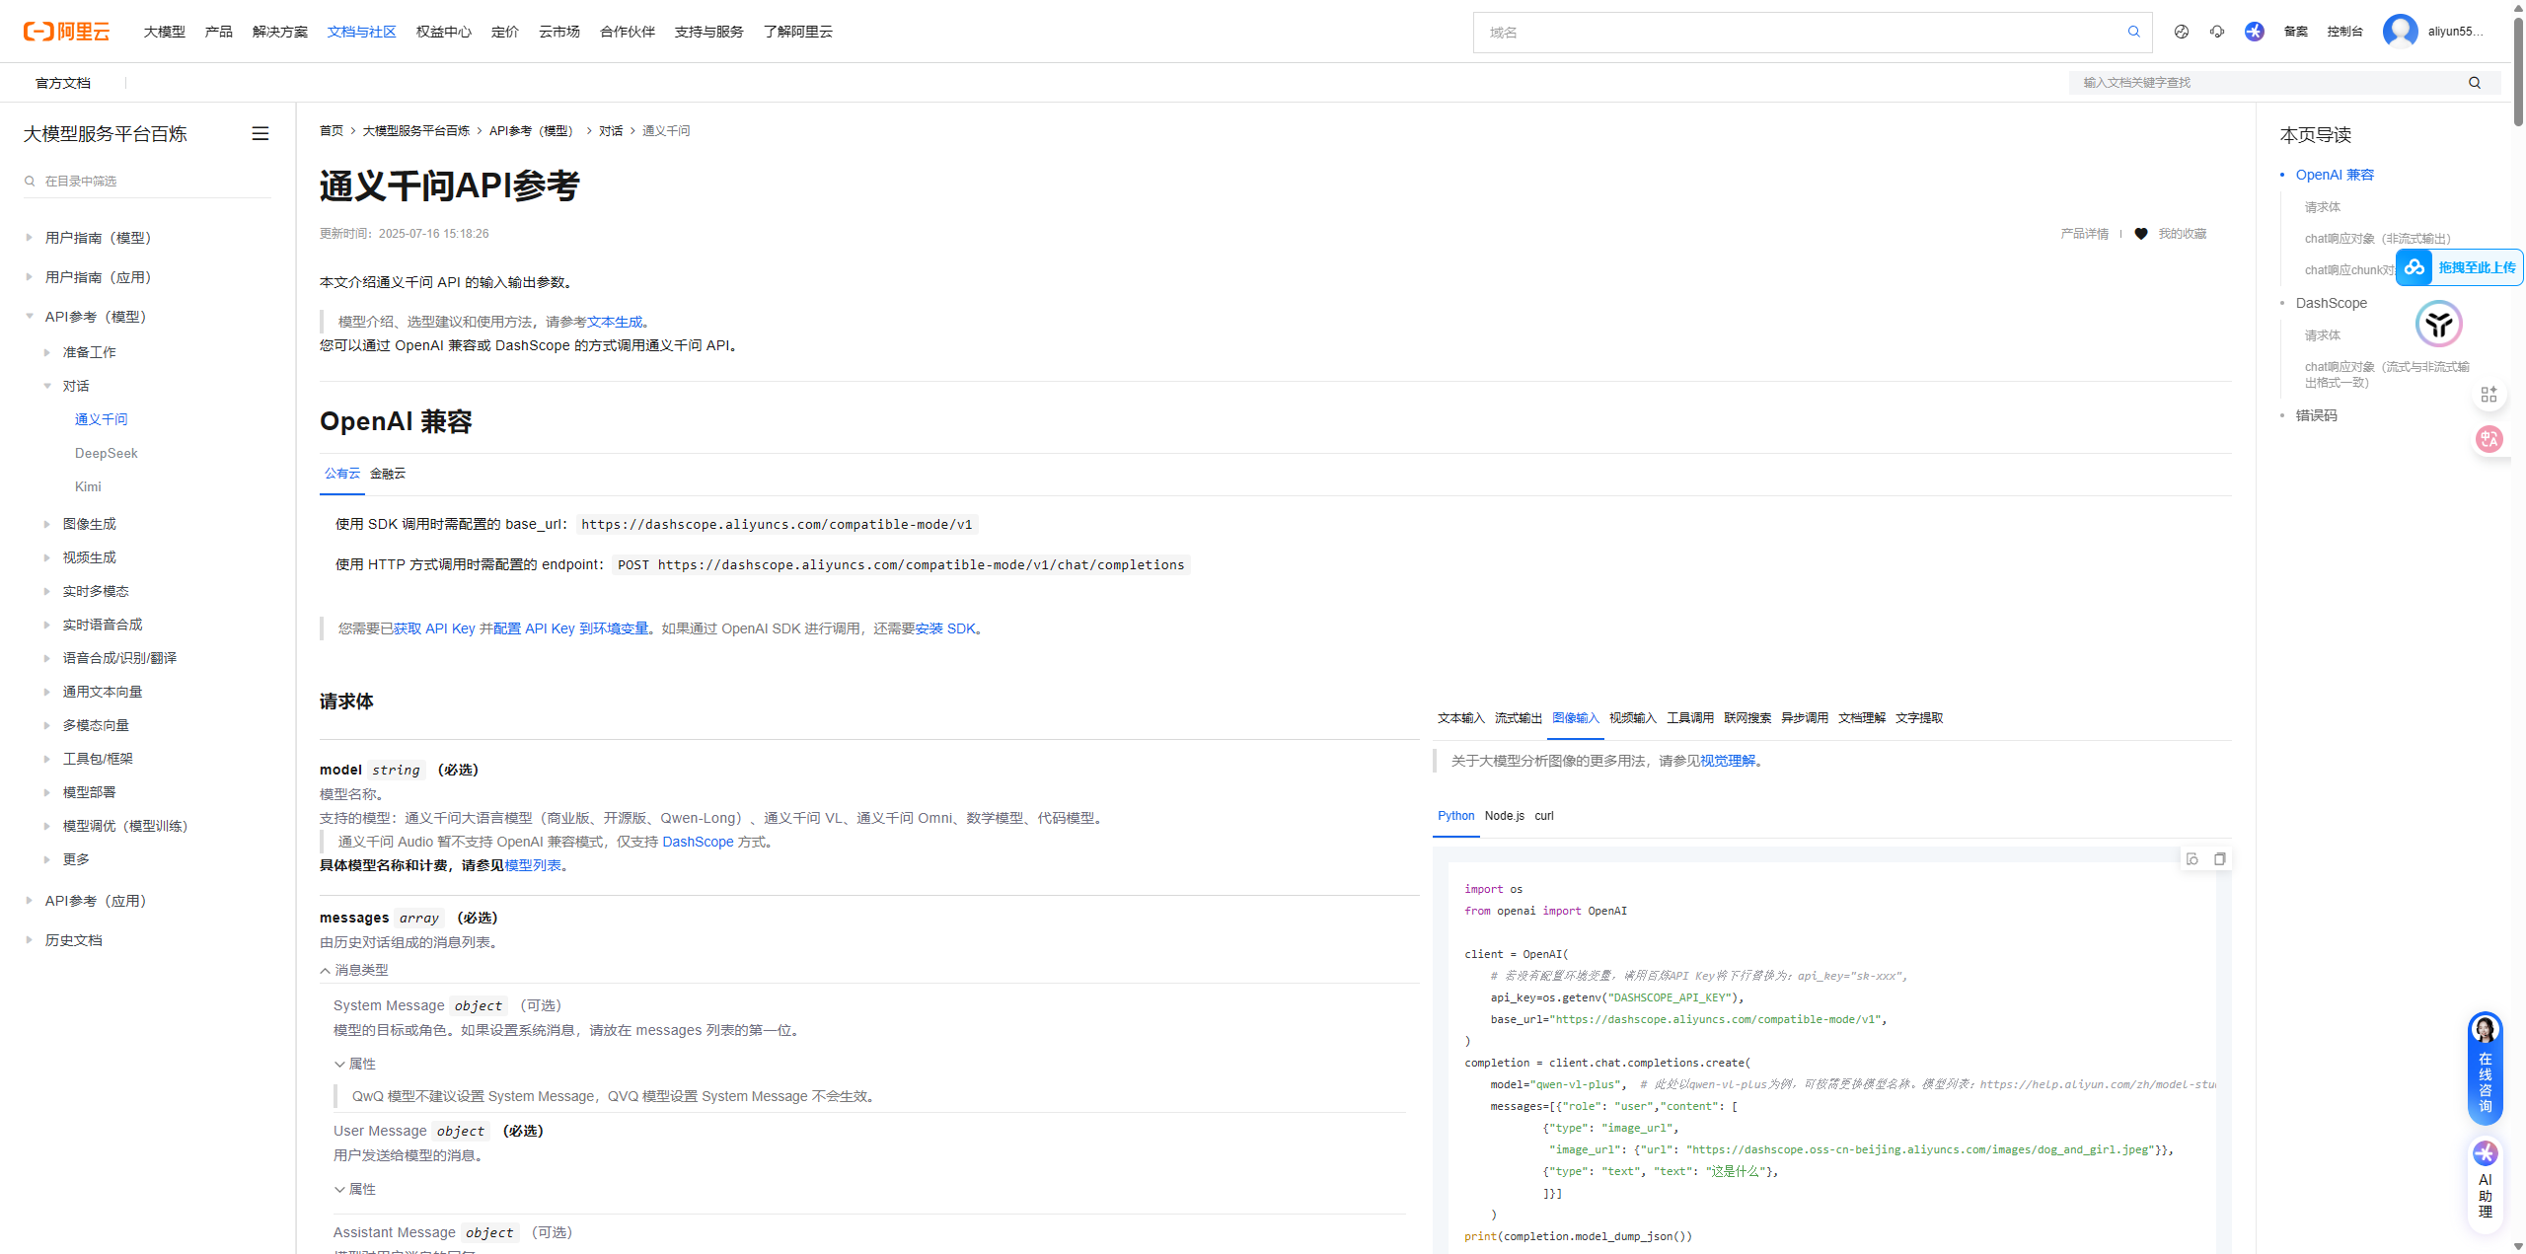Collapse the API参考（模型） tree section
Image resolution: width=2526 pixels, height=1254 pixels.
[30, 317]
